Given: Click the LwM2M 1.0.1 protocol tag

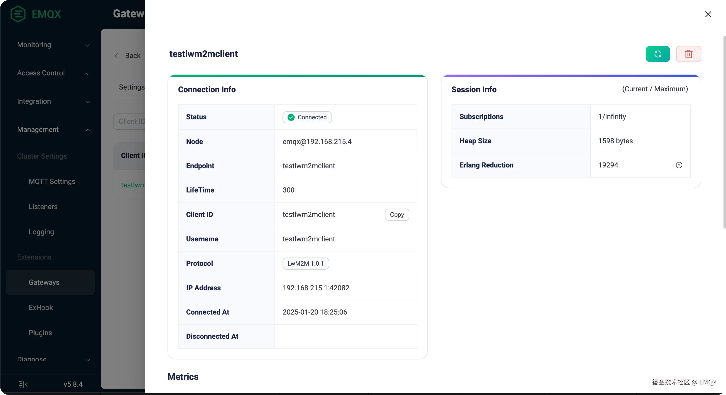Looking at the screenshot, I should (305, 263).
